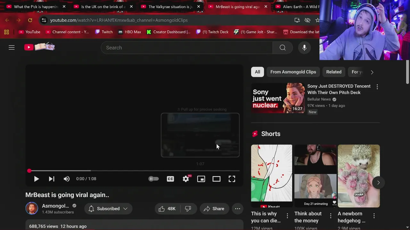This screenshot has width=410, height=230.
Task: Go back in browser history
Action: pos(7,20)
